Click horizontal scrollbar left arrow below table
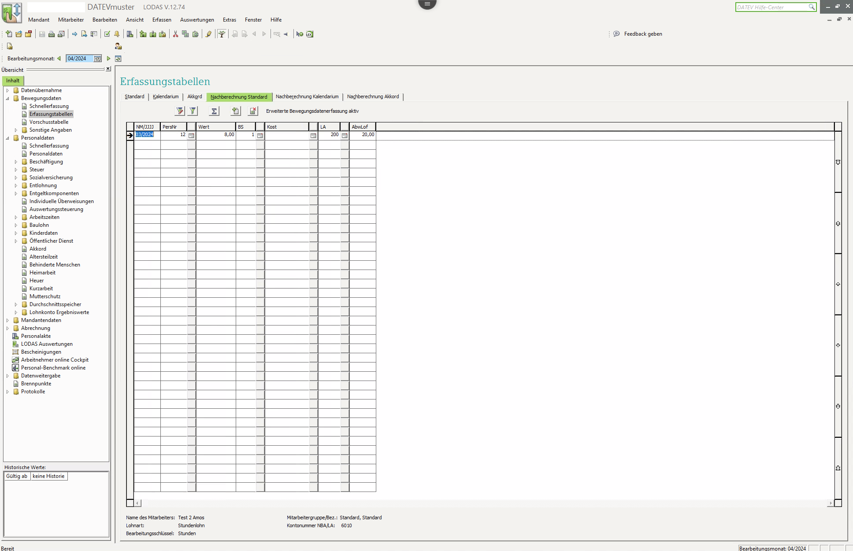This screenshot has width=853, height=551. point(138,503)
